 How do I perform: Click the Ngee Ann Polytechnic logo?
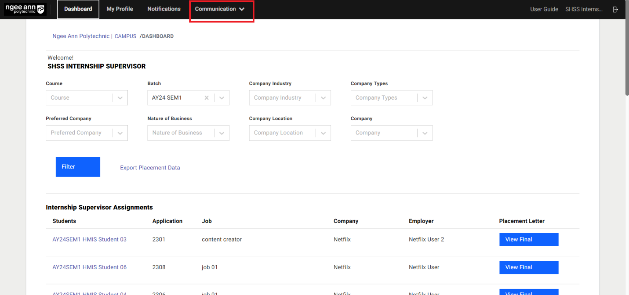pos(25,9)
